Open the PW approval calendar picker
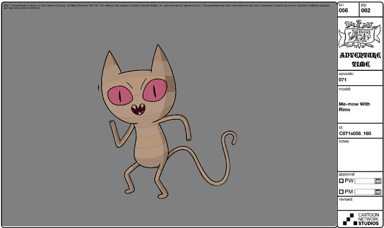The height and width of the screenshot is (228, 384). (378, 181)
